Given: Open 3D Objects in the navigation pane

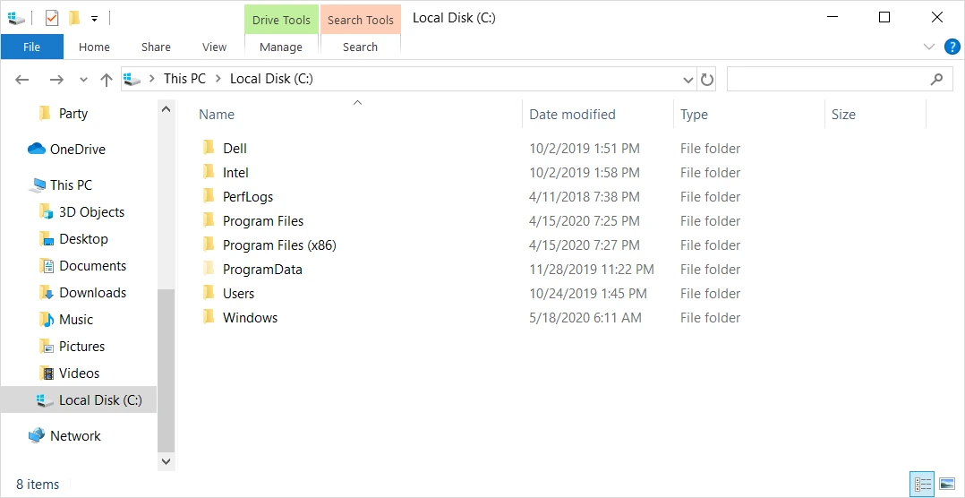Looking at the screenshot, I should (91, 211).
